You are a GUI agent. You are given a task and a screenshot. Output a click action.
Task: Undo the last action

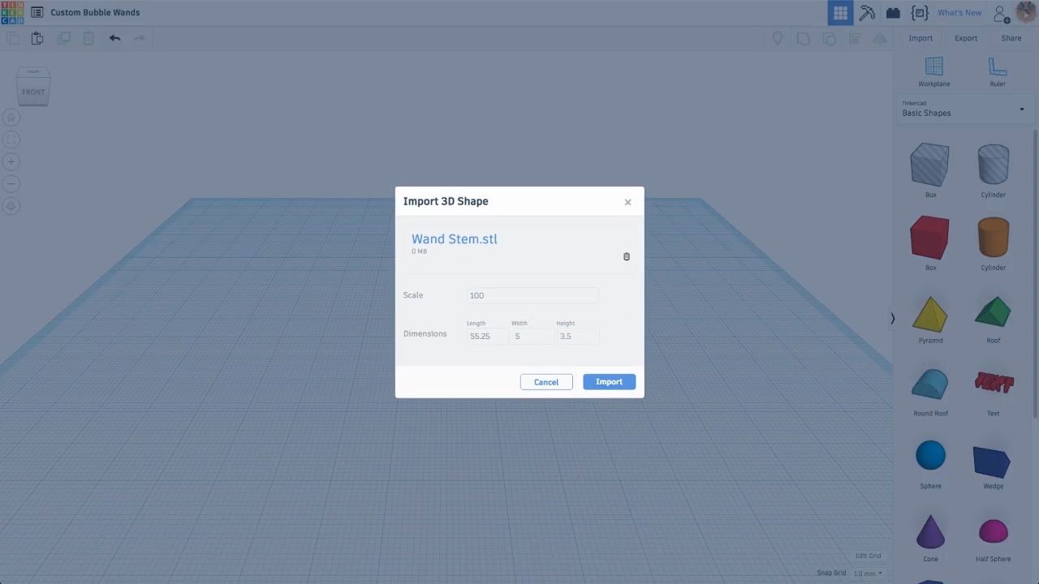tap(114, 38)
